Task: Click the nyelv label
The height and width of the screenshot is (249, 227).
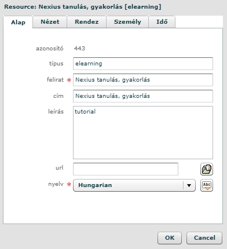Action: (56, 184)
